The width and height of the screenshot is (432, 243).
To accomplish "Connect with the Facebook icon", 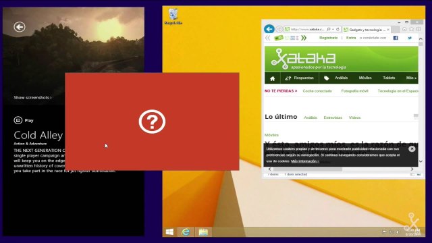I will (396, 38).
